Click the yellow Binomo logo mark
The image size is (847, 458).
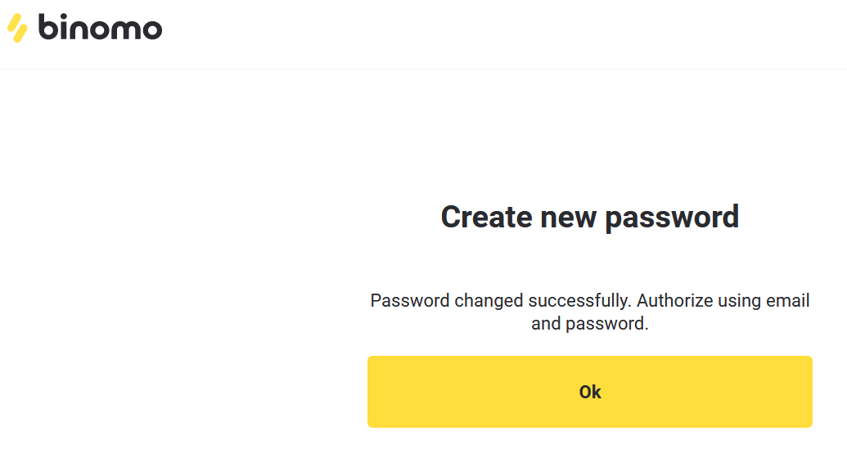point(17,29)
